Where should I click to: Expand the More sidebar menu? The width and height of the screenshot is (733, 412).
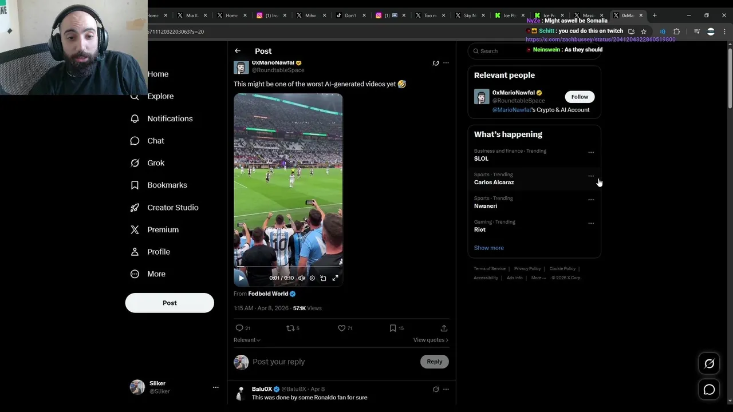click(x=148, y=274)
